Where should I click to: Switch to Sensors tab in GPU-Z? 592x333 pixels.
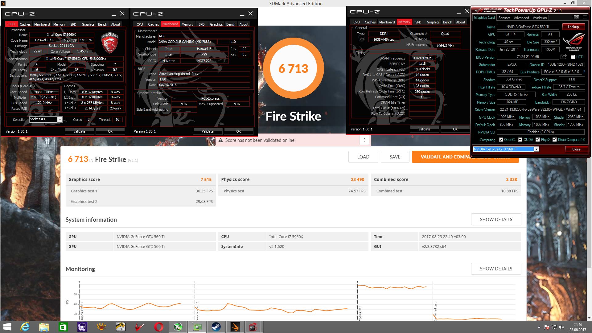pos(504,18)
